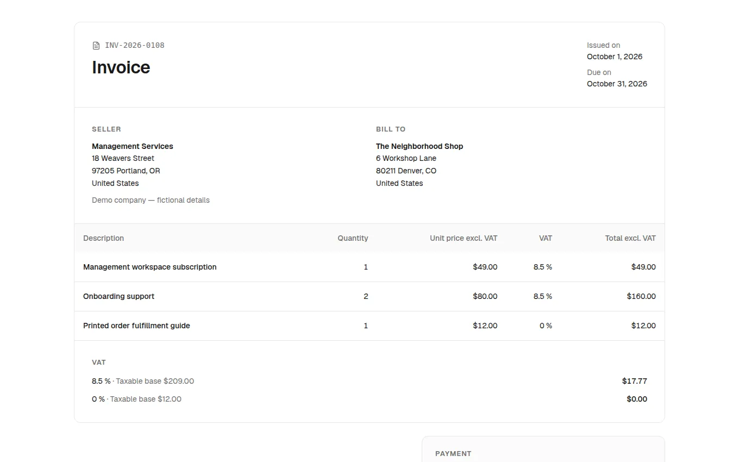Click the 'Demo company — fictional details' note

(151, 200)
